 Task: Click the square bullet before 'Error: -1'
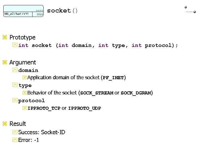point(15,140)
